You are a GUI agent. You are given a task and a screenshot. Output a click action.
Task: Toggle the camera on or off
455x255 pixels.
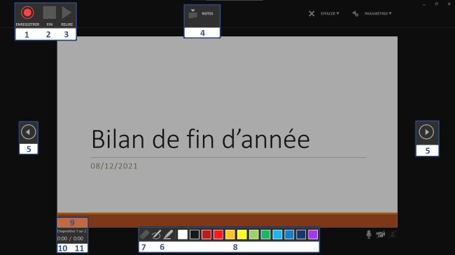[380, 235]
